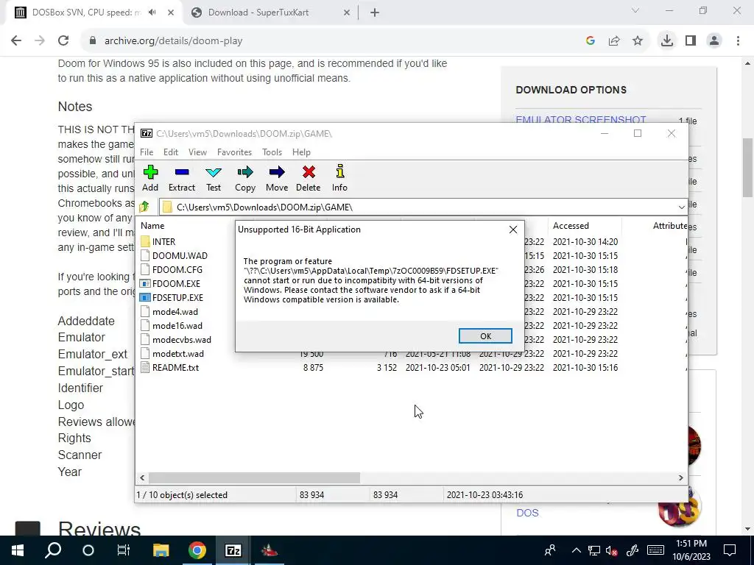Select the DOSBox SVN browser tab
This screenshot has height=565, width=754.
(94, 13)
